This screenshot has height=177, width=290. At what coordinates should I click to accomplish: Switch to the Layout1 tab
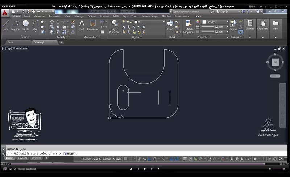[x=22, y=158]
